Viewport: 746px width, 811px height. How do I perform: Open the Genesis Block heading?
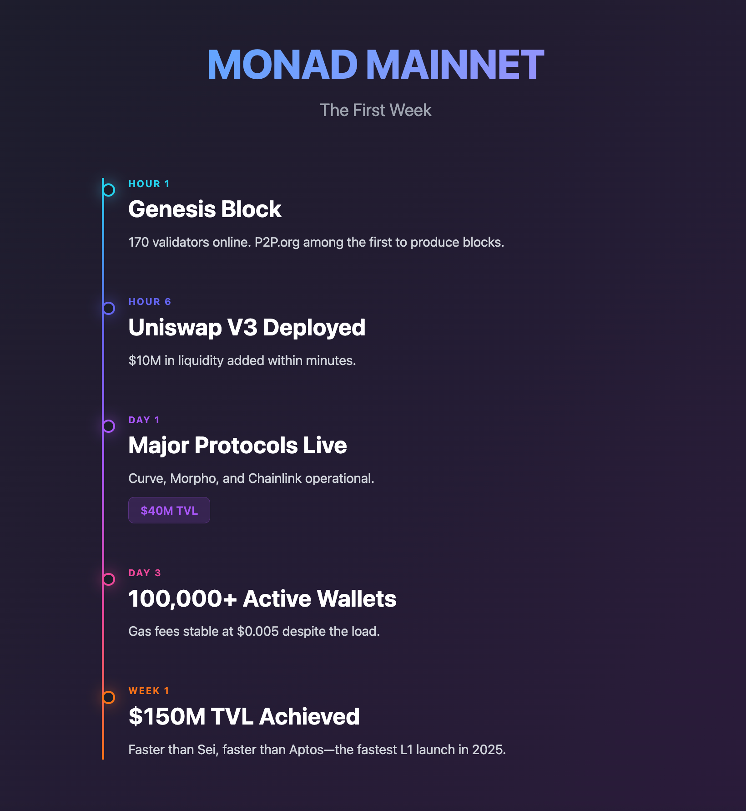[x=205, y=209]
